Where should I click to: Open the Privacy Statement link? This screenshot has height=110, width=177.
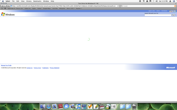click(x=55, y=68)
